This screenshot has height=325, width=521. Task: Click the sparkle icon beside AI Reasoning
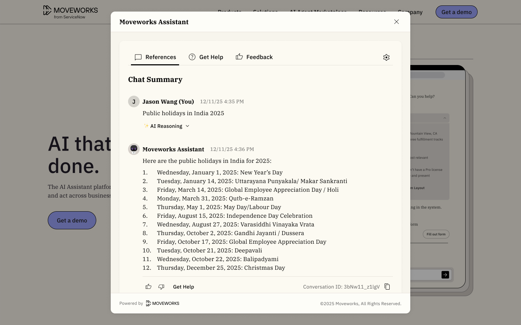pyautogui.click(x=146, y=126)
